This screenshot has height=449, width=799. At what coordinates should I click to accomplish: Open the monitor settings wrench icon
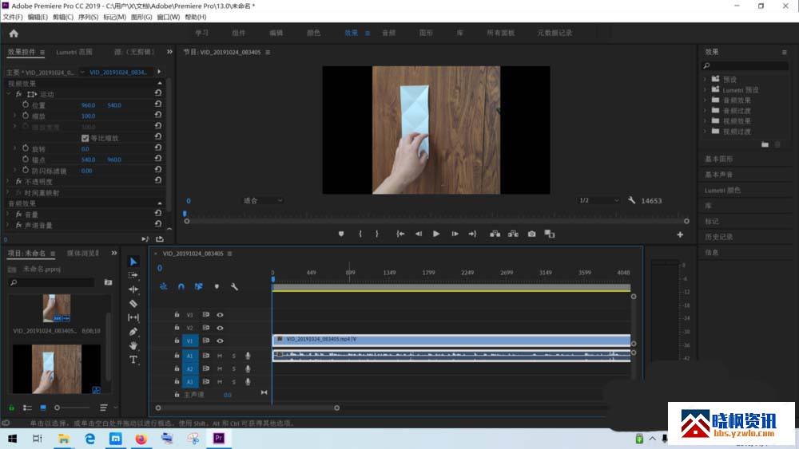(632, 200)
